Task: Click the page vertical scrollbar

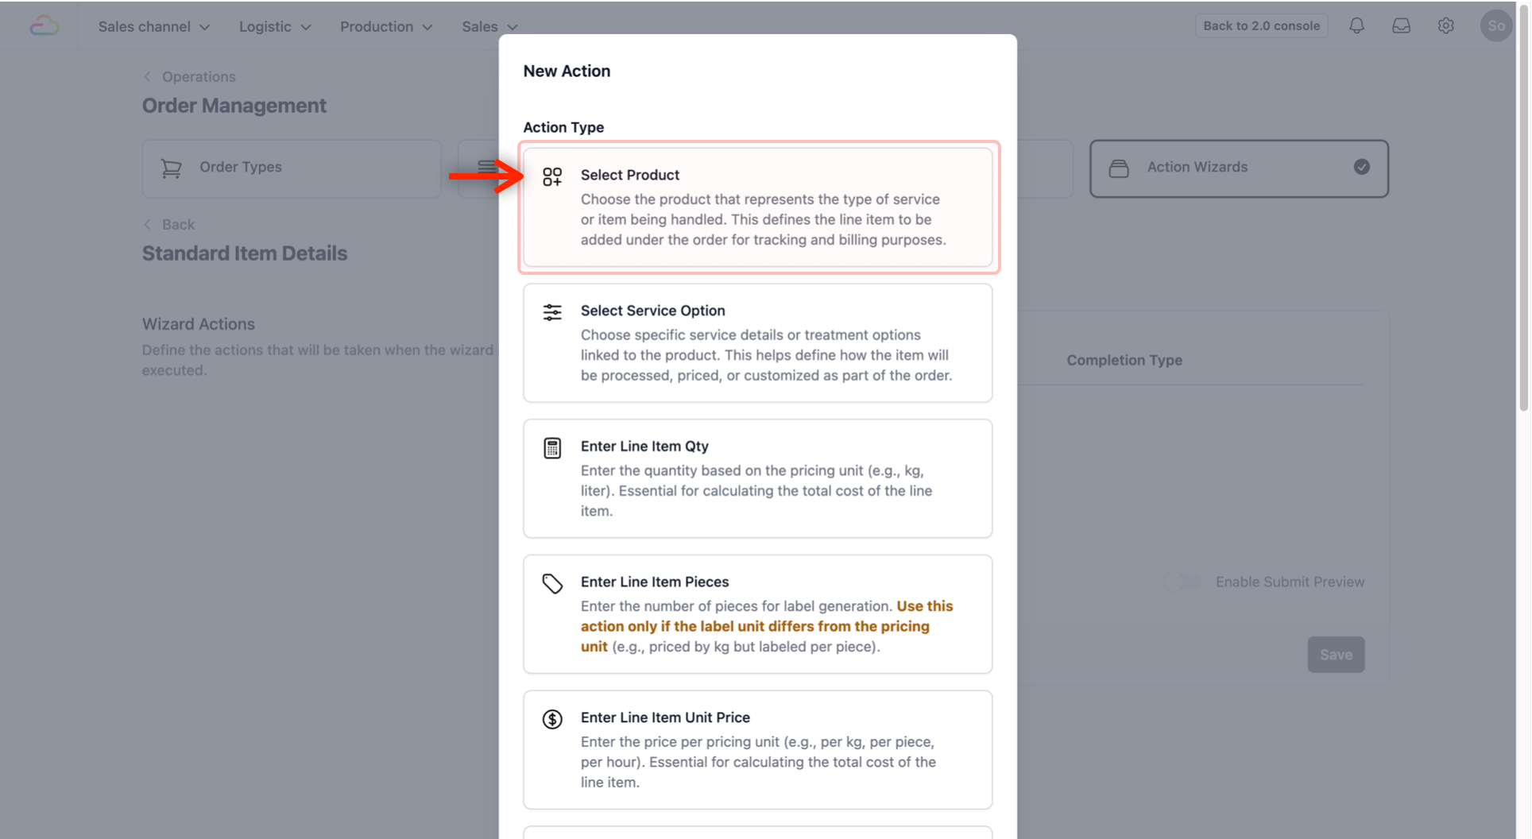Action: (x=1523, y=207)
